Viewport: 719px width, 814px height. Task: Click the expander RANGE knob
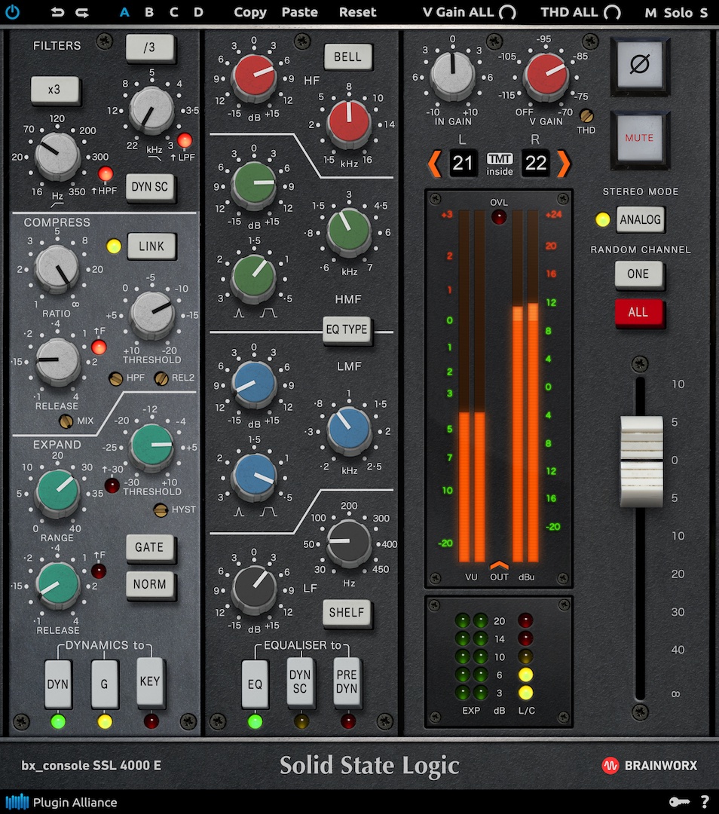click(x=57, y=491)
